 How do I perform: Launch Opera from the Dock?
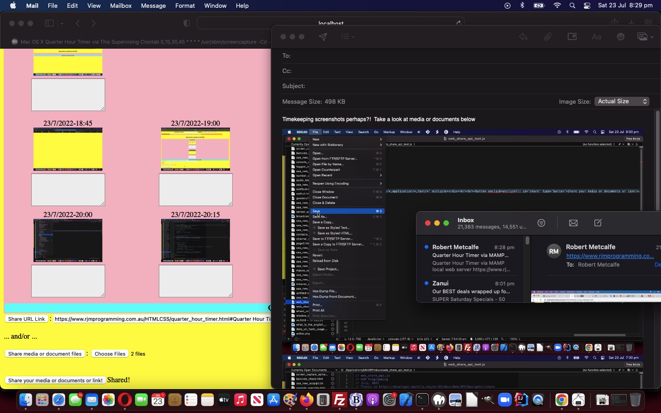coord(125,400)
